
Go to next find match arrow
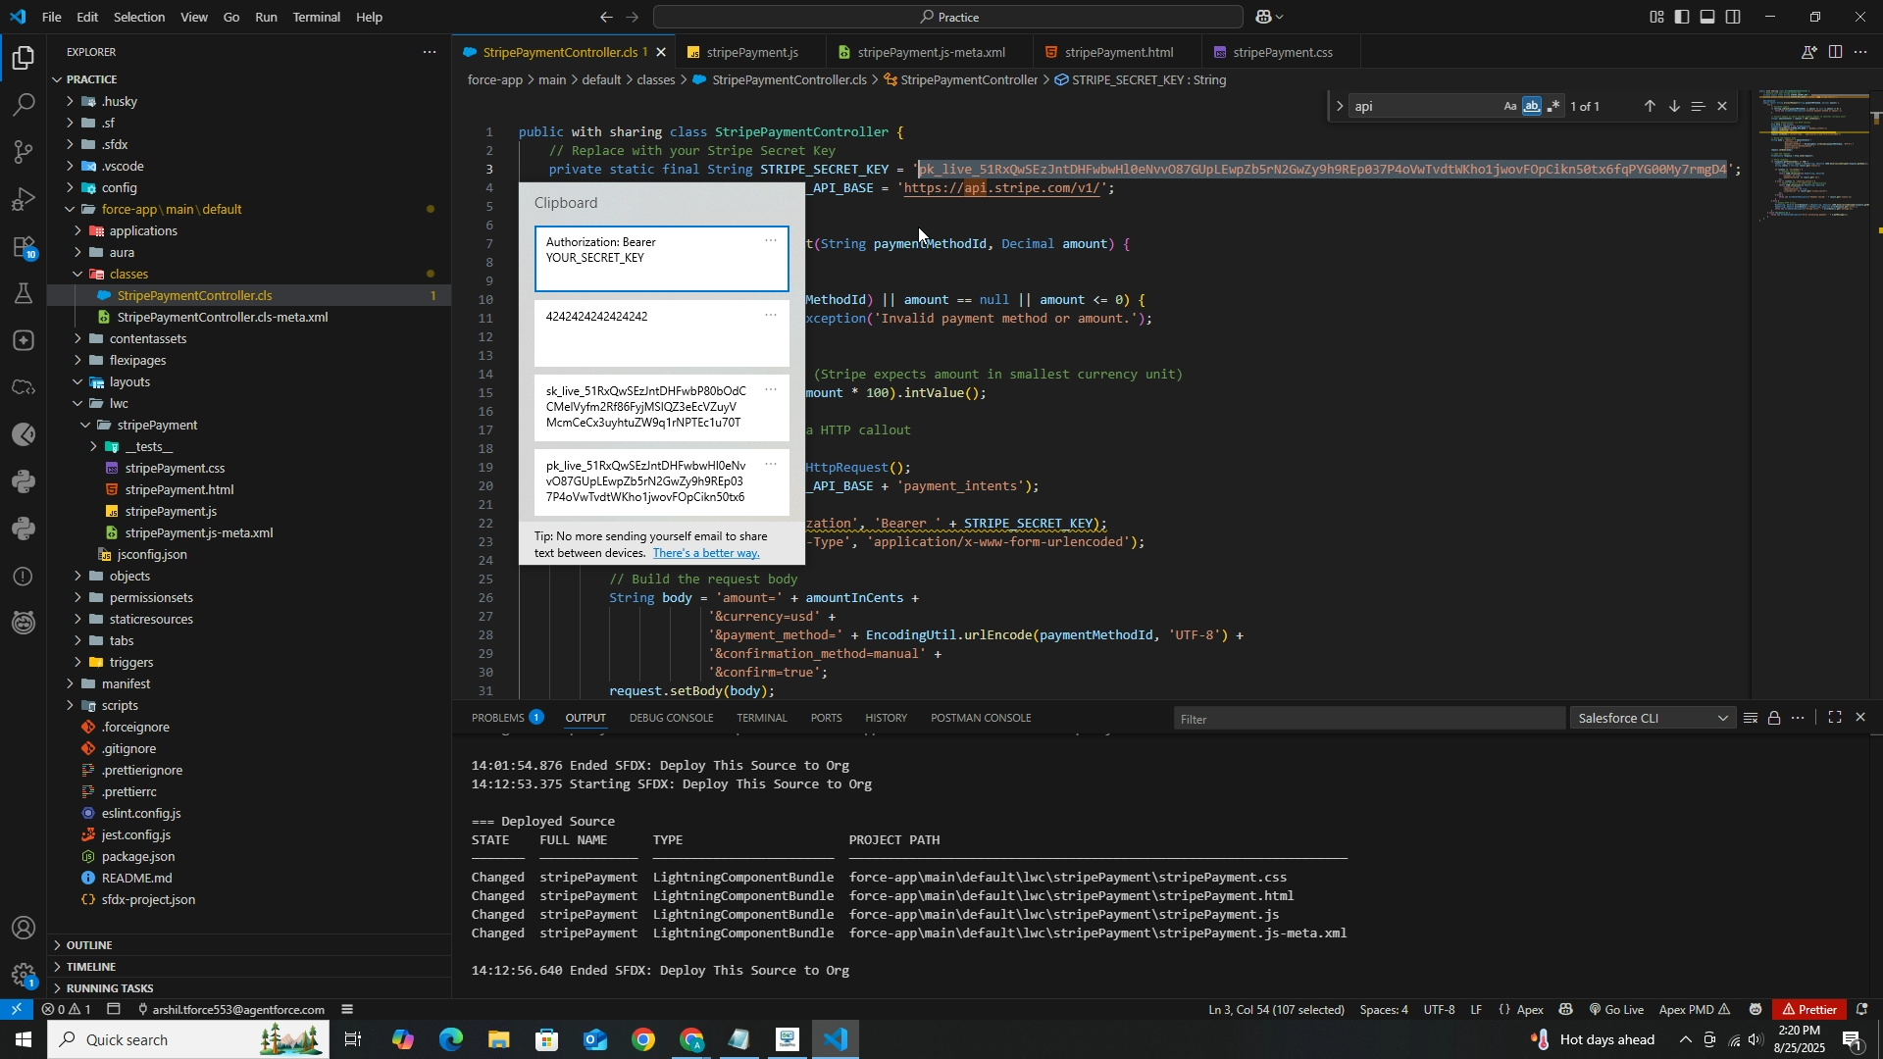click(1674, 107)
